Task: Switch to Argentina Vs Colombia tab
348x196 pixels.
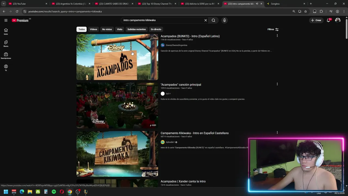Action: point(71,4)
